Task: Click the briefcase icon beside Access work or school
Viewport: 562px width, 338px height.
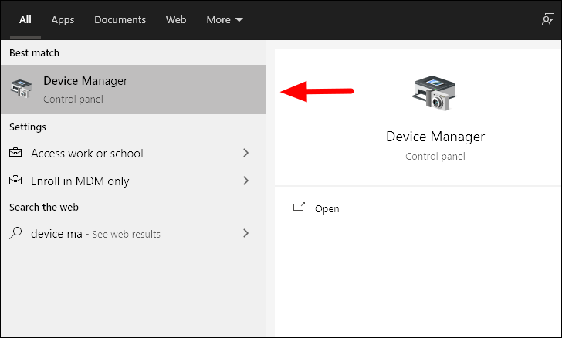Action: coord(15,153)
